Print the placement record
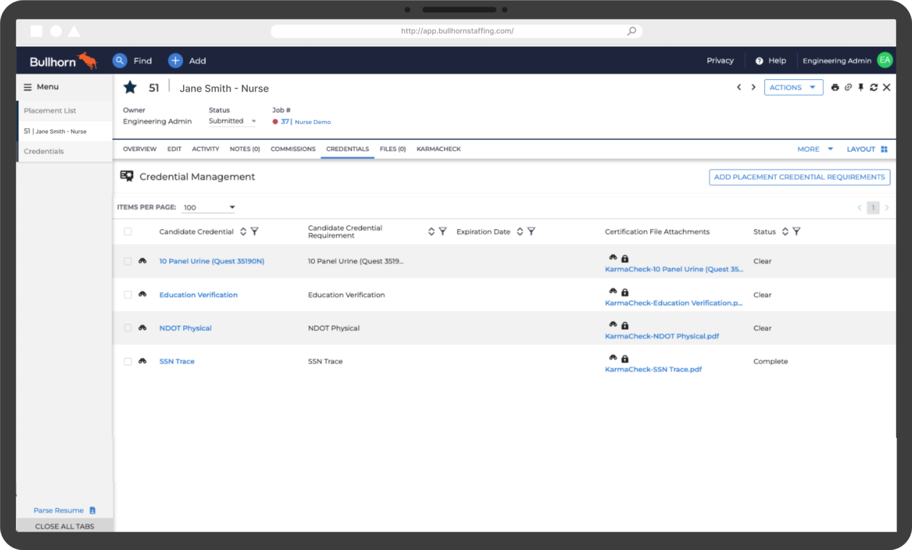 coord(835,87)
